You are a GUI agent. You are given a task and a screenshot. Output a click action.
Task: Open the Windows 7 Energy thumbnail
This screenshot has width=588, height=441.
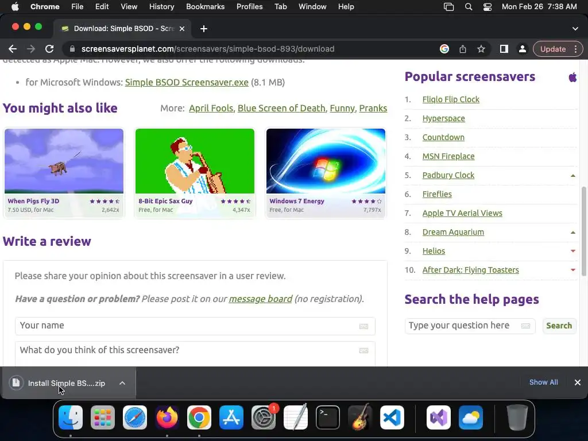pos(326,161)
